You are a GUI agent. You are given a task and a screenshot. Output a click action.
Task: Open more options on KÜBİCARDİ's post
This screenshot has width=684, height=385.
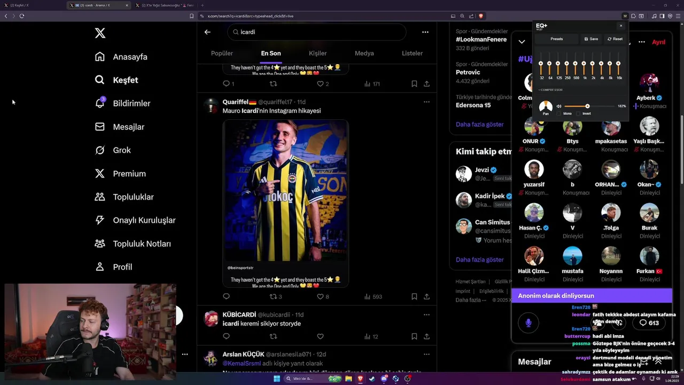pyautogui.click(x=426, y=314)
